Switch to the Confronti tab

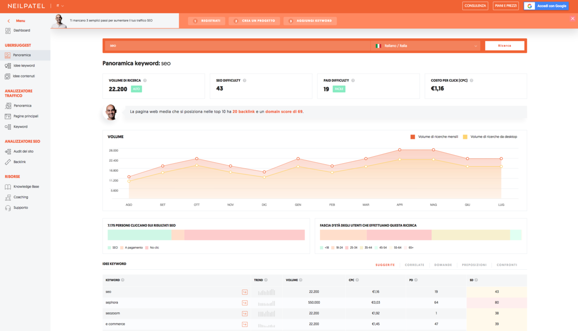[507, 265]
